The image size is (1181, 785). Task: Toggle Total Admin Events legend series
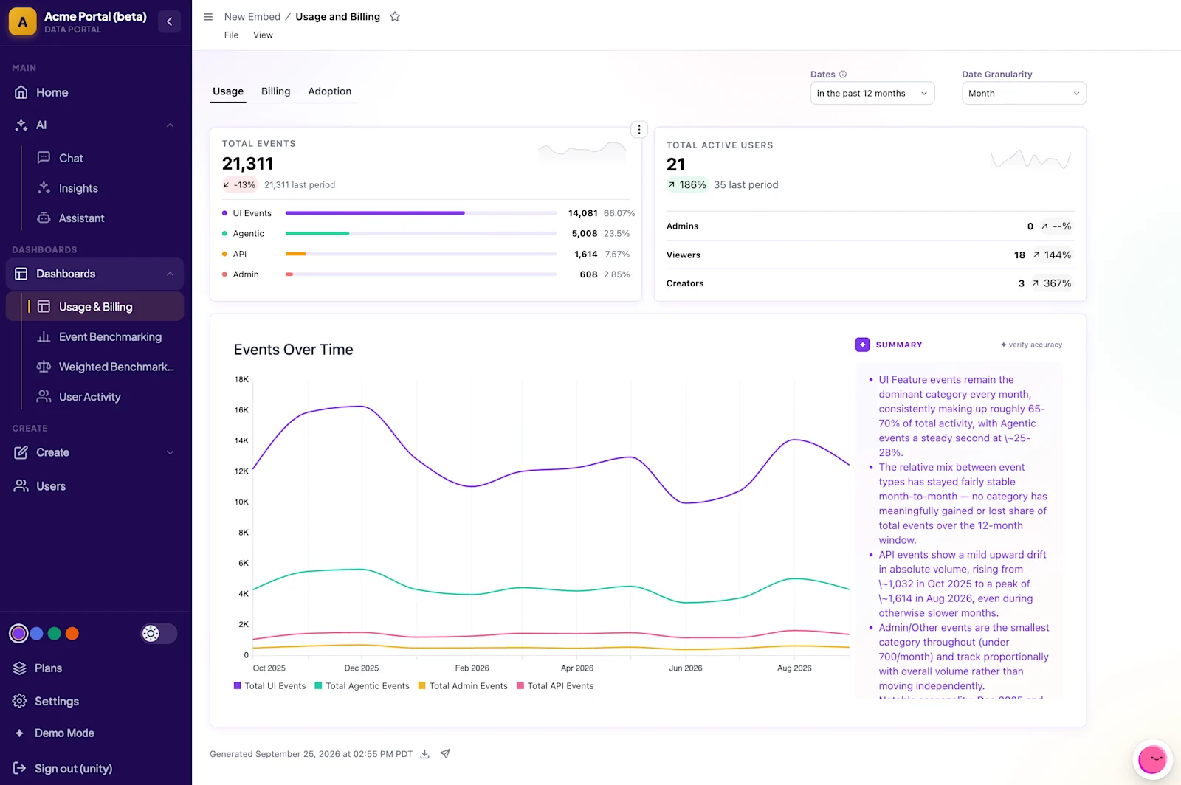tap(463, 686)
